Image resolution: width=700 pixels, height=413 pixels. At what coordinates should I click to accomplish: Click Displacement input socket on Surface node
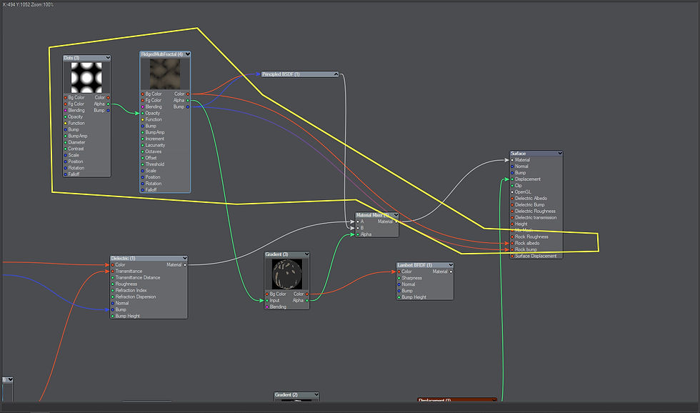(512, 179)
